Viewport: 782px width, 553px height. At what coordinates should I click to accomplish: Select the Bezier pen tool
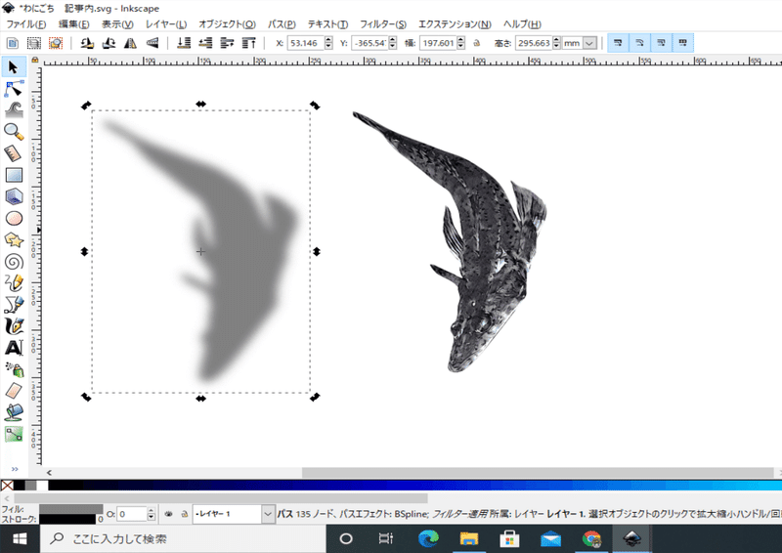(x=14, y=305)
